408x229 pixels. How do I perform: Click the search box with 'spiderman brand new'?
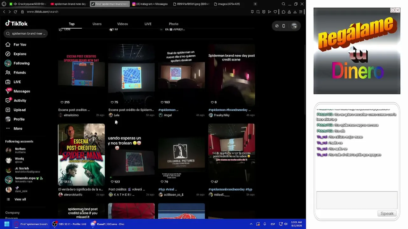tap(26, 33)
